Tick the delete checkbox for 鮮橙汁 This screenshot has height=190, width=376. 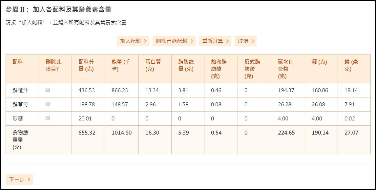coord(48,90)
